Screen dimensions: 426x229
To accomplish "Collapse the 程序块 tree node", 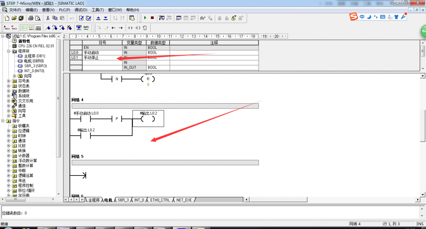I will 9,51.
